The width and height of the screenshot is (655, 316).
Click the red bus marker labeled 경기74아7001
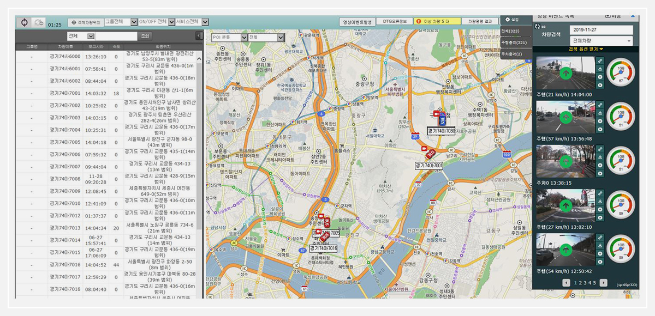[x=431, y=154]
